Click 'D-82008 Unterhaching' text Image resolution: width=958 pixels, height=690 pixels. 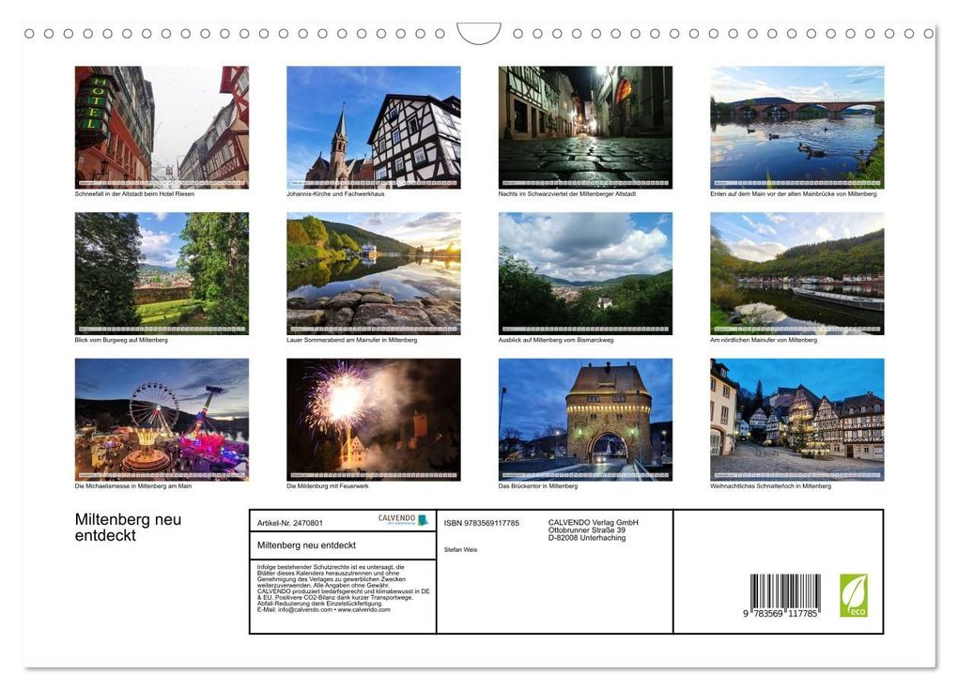coord(586,538)
